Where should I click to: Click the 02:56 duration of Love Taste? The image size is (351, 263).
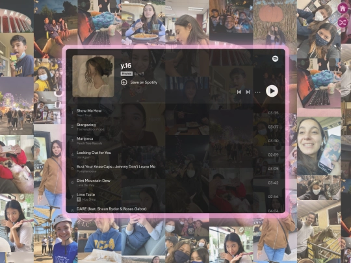point(273,197)
